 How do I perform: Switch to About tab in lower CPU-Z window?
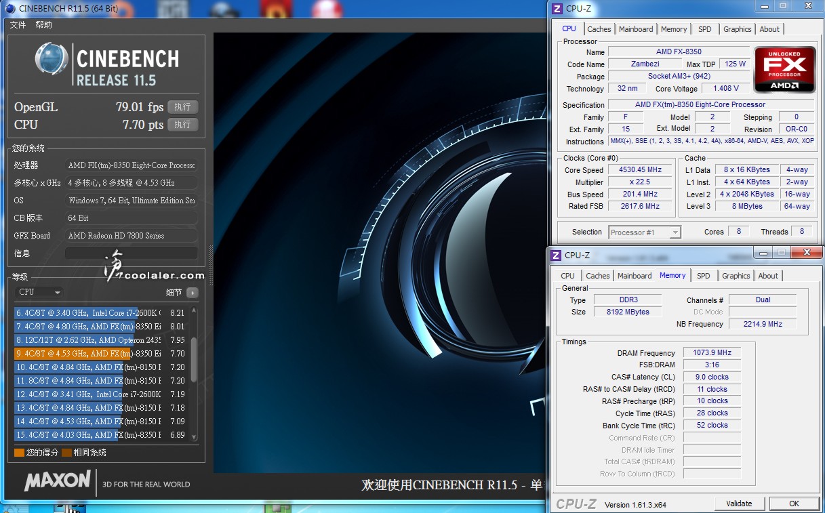[768, 276]
